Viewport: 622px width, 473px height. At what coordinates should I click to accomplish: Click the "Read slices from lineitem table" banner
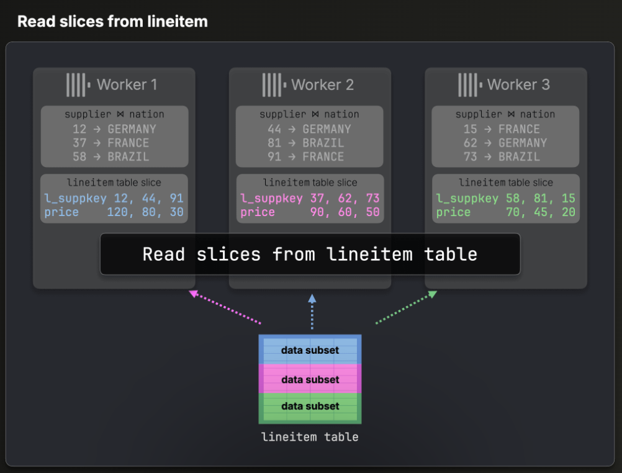[310, 255]
